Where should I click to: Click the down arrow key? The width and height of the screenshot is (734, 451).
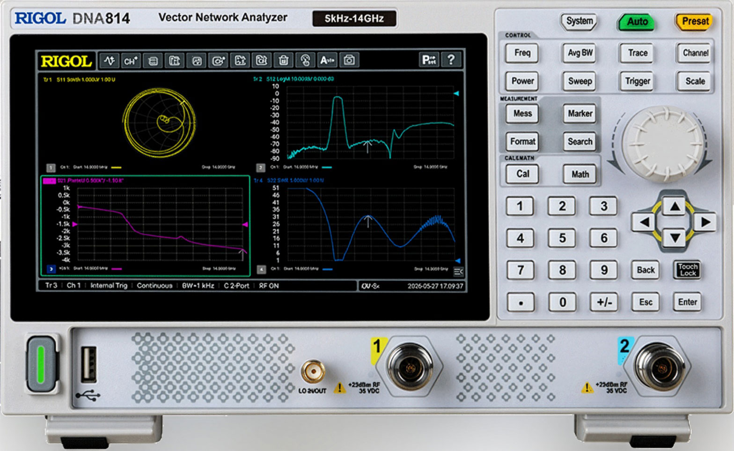tap(675, 238)
